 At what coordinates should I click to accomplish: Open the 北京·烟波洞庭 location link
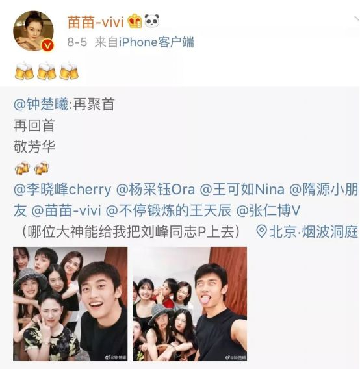click(313, 231)
